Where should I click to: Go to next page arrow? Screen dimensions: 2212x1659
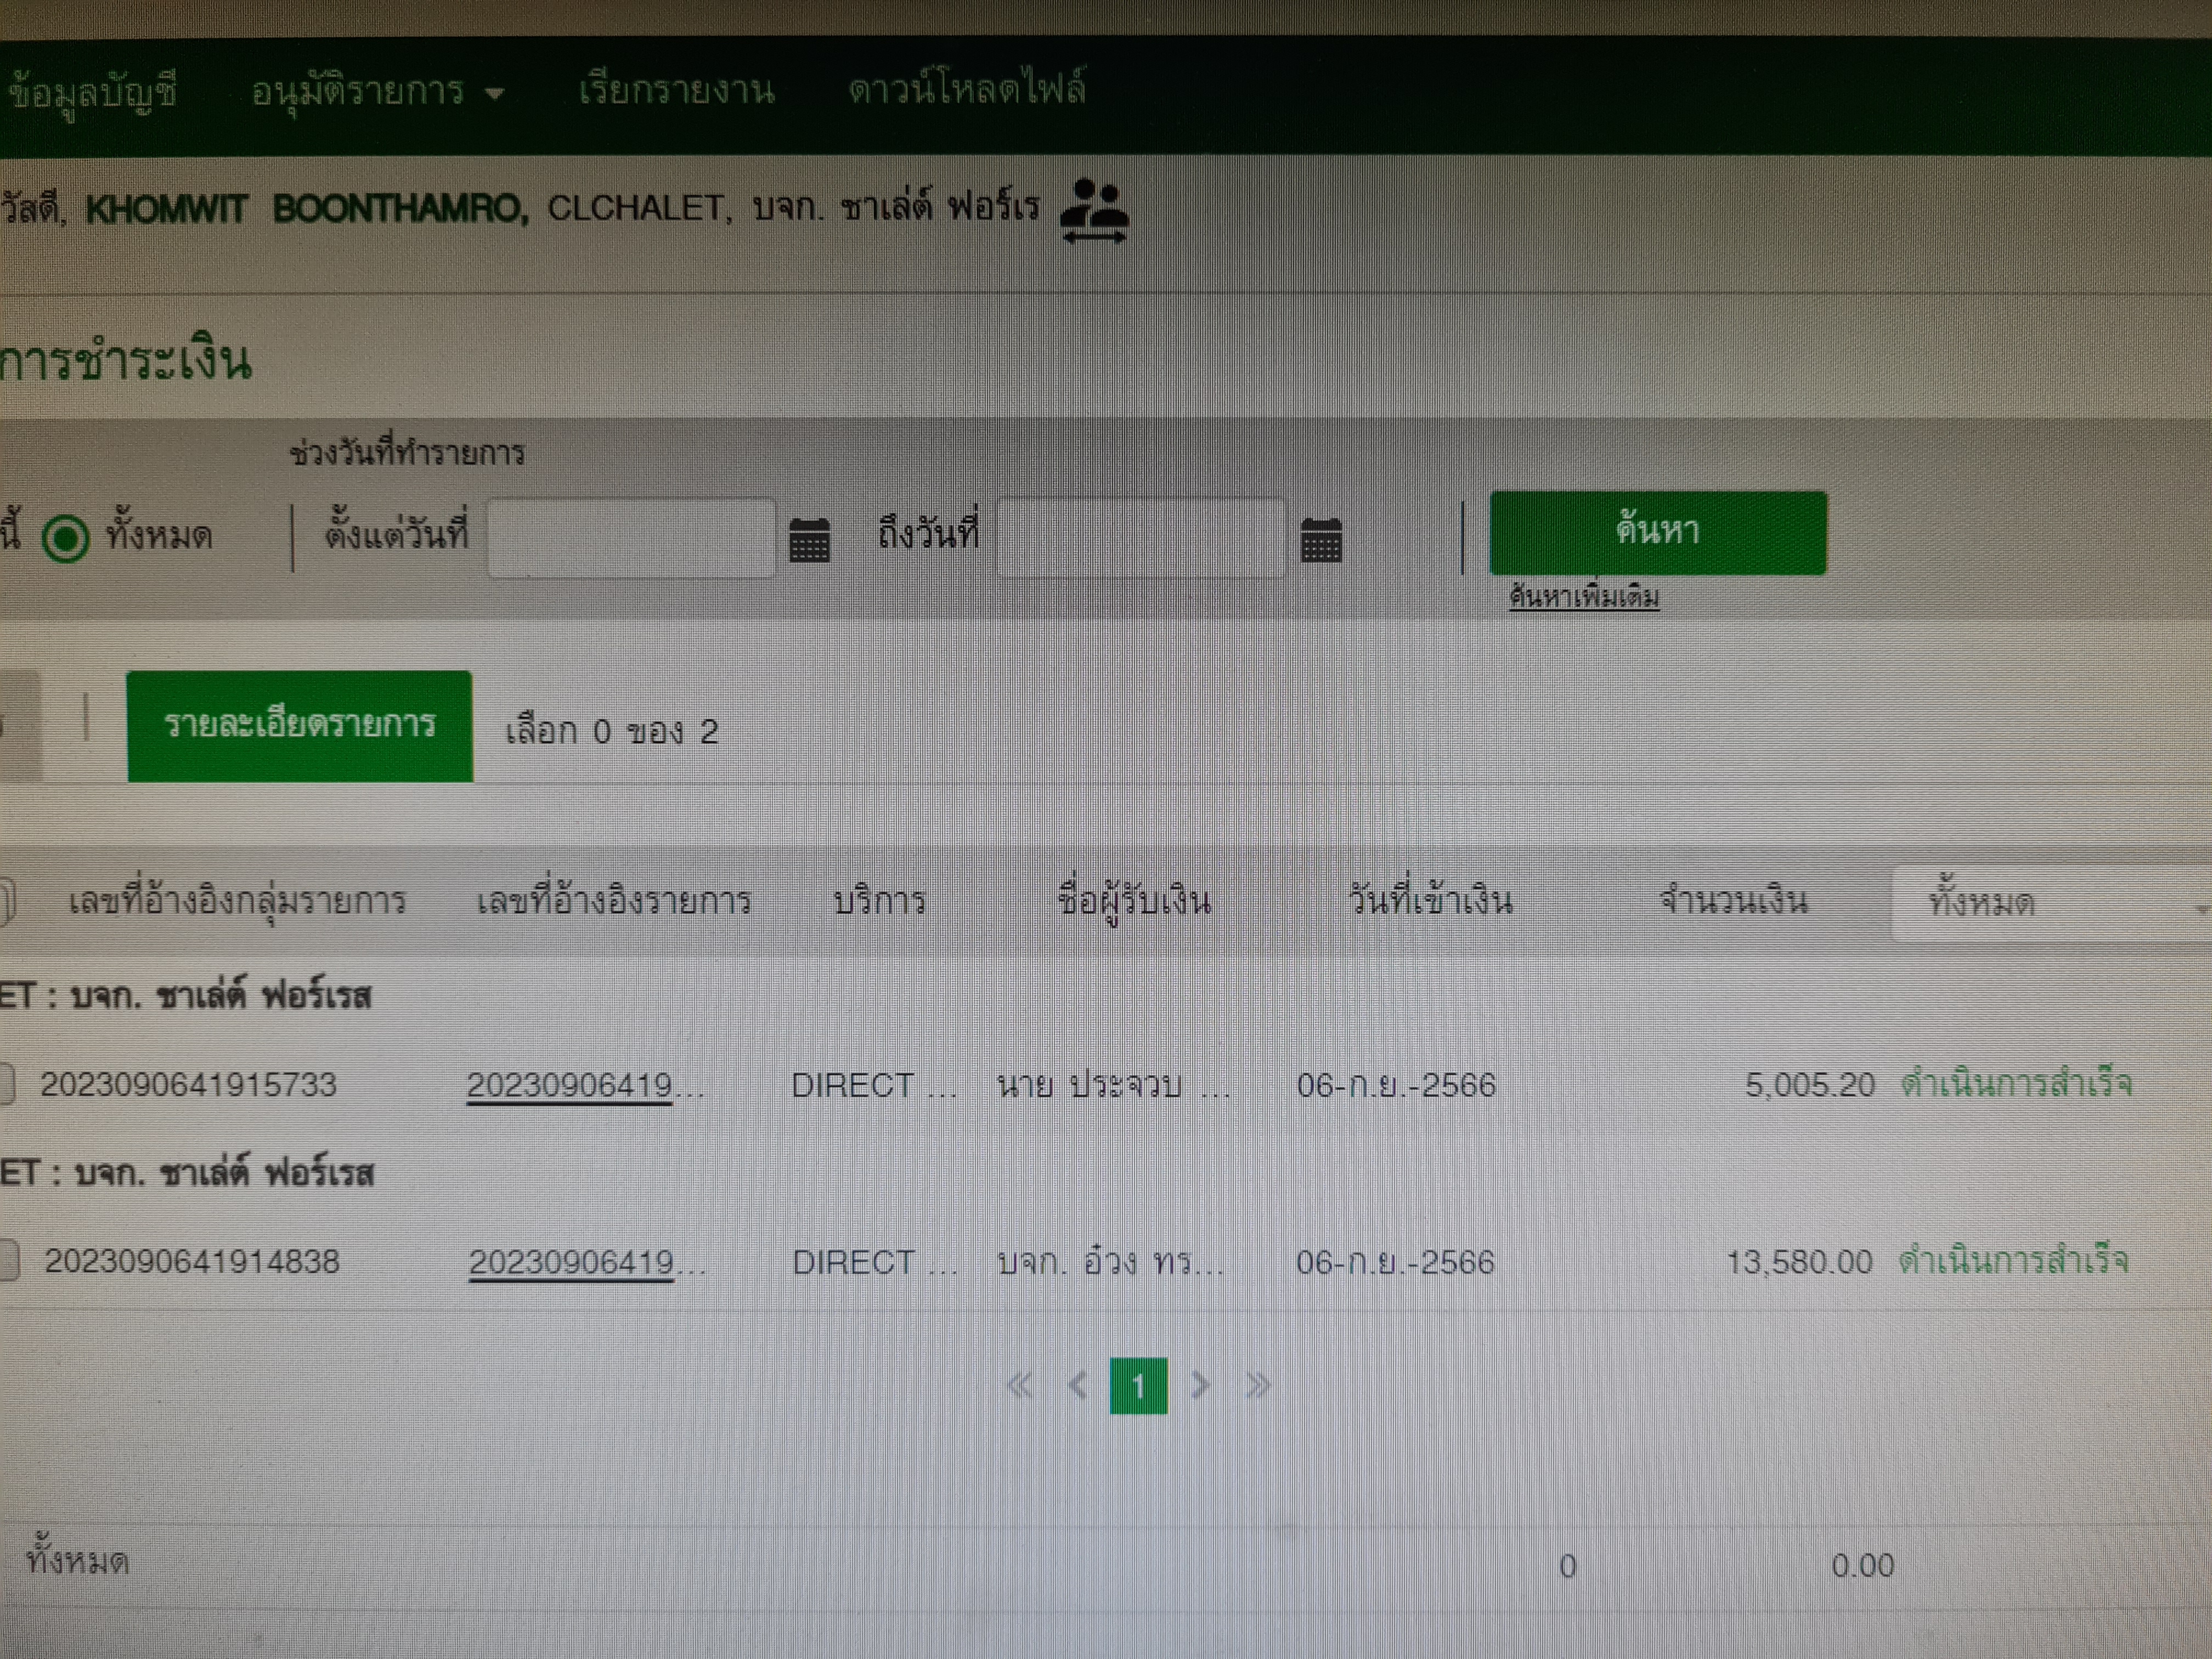tap(1200, 1386)
